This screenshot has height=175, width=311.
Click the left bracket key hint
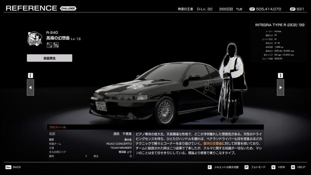(x=30, y=75)
